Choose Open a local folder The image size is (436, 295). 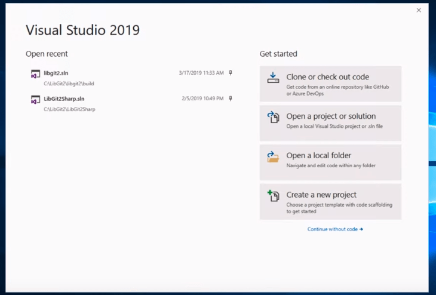330,162
